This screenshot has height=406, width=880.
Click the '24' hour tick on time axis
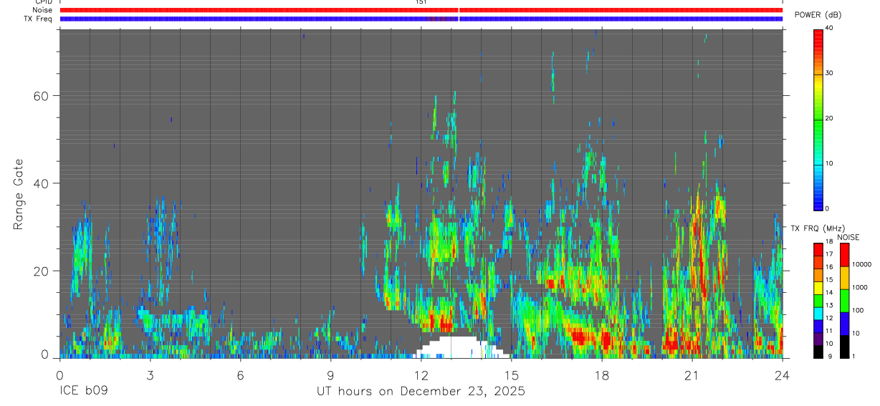click(783, 374)
